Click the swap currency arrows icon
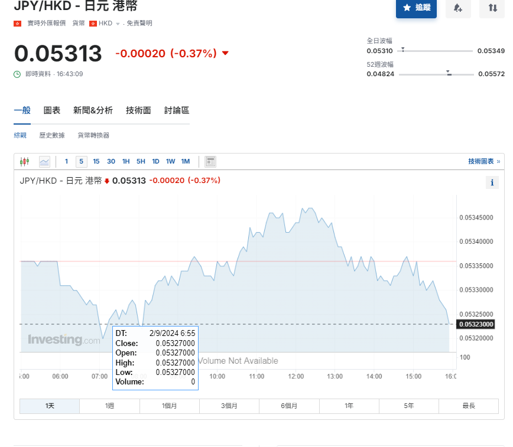513x447 pixels. pos(492,8)
